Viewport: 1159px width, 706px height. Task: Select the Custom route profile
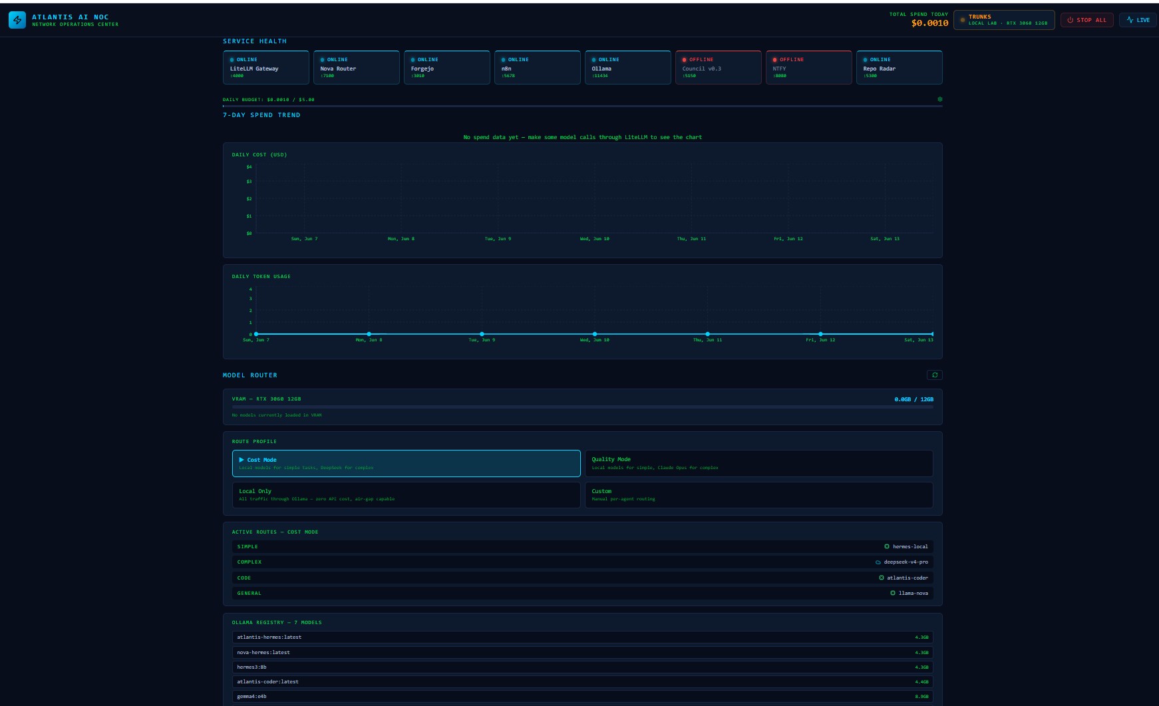pyautogui.click(x=759, y=494)
